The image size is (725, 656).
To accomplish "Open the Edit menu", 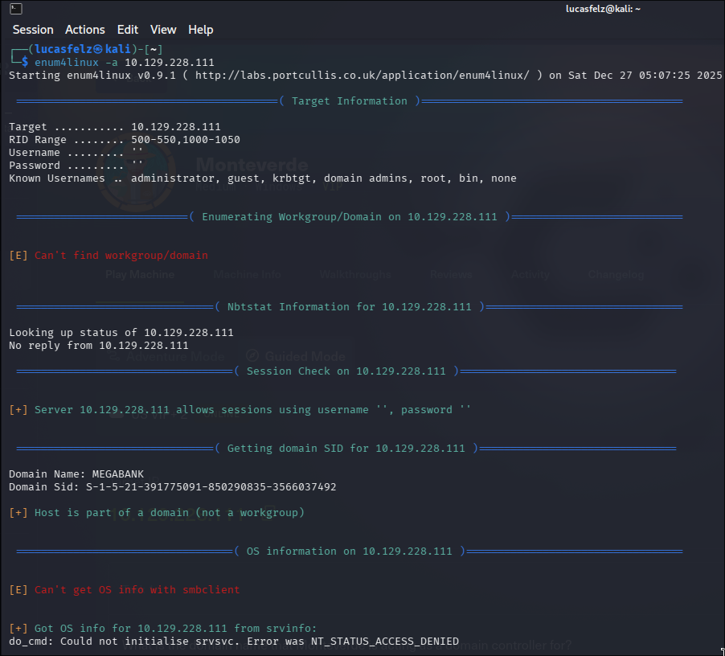I will pos(128,30).
